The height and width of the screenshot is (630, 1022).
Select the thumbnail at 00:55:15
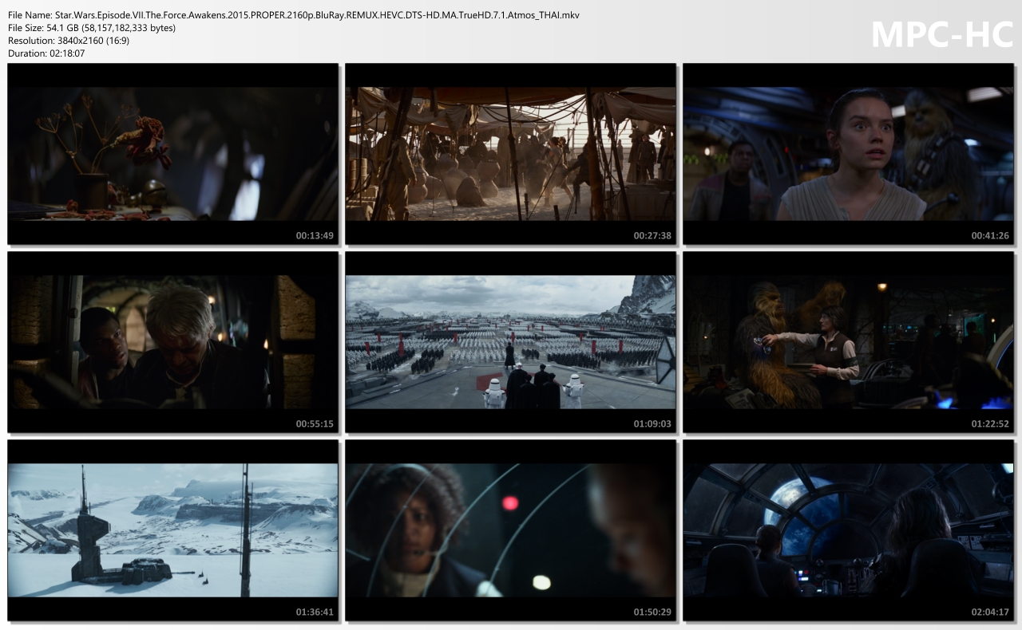[x=173, y=342]
